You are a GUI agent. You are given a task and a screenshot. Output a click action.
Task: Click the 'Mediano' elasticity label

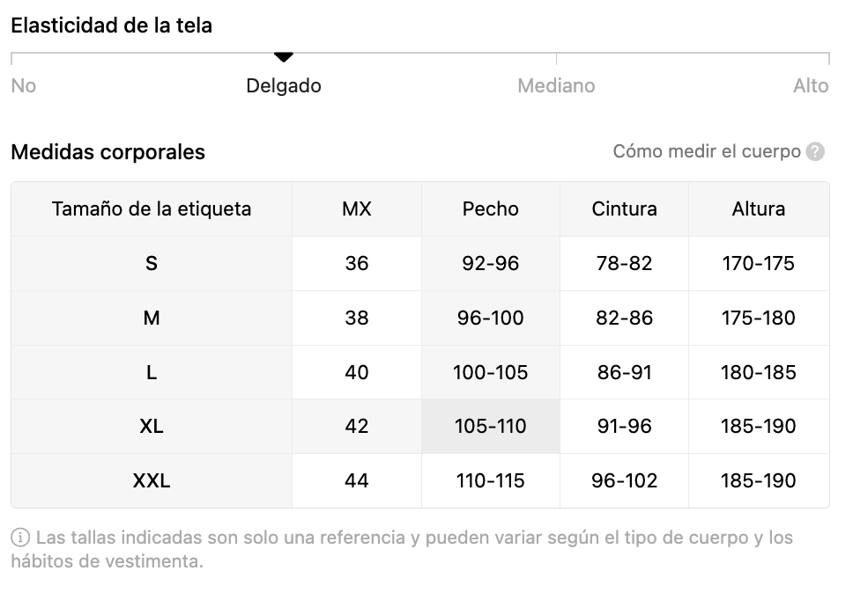tap(556, 86)
